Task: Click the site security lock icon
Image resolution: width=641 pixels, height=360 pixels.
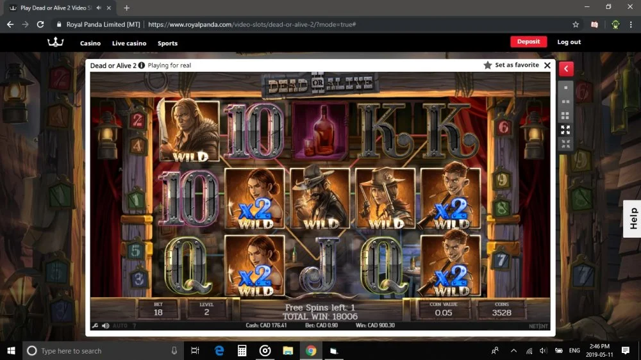Action: coord(59,24)
